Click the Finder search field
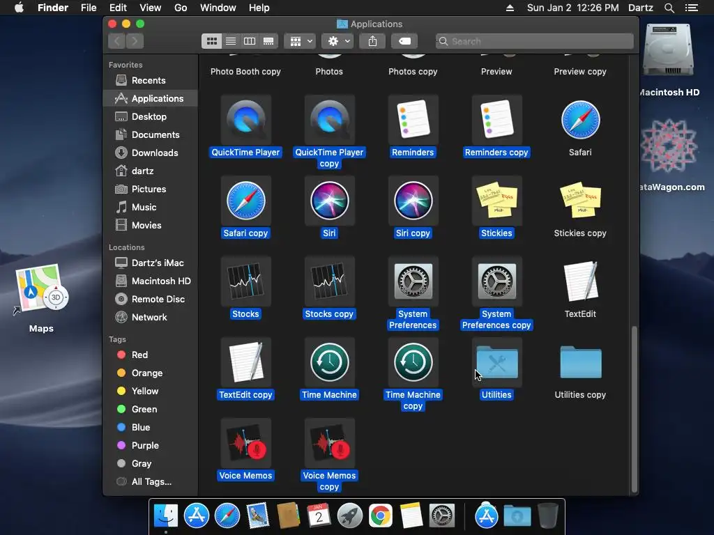 click(535, 41)
